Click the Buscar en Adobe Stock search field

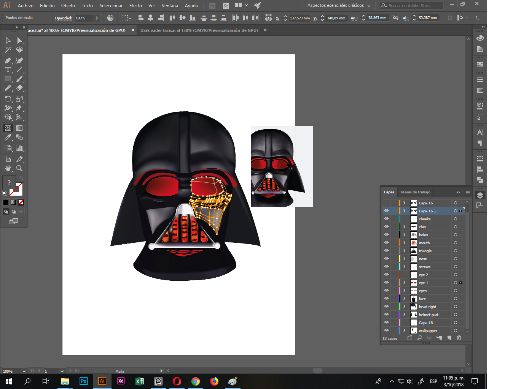tap(412, 6)
